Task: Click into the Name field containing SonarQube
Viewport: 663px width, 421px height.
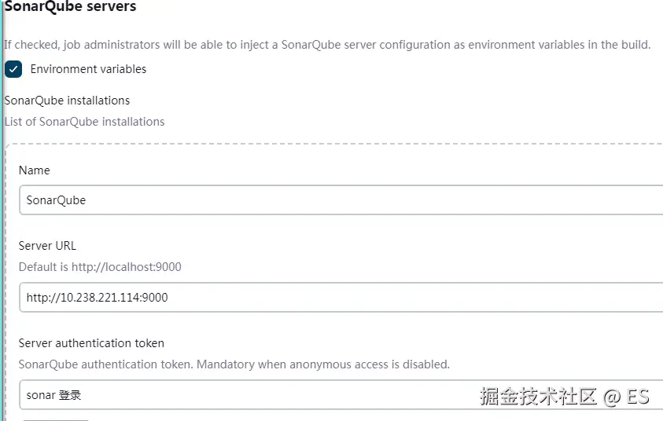Action: click(x=338, y=200)
